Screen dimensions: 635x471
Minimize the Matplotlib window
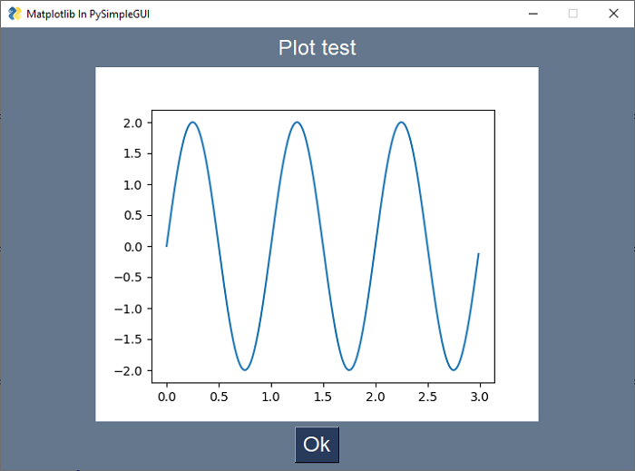[x=532, y=14]
